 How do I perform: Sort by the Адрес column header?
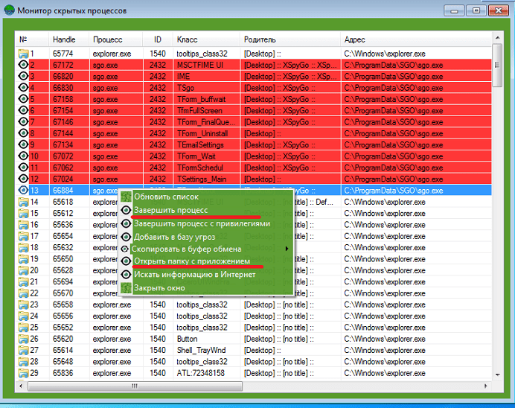pyautogui.click(x=416, y=39)
